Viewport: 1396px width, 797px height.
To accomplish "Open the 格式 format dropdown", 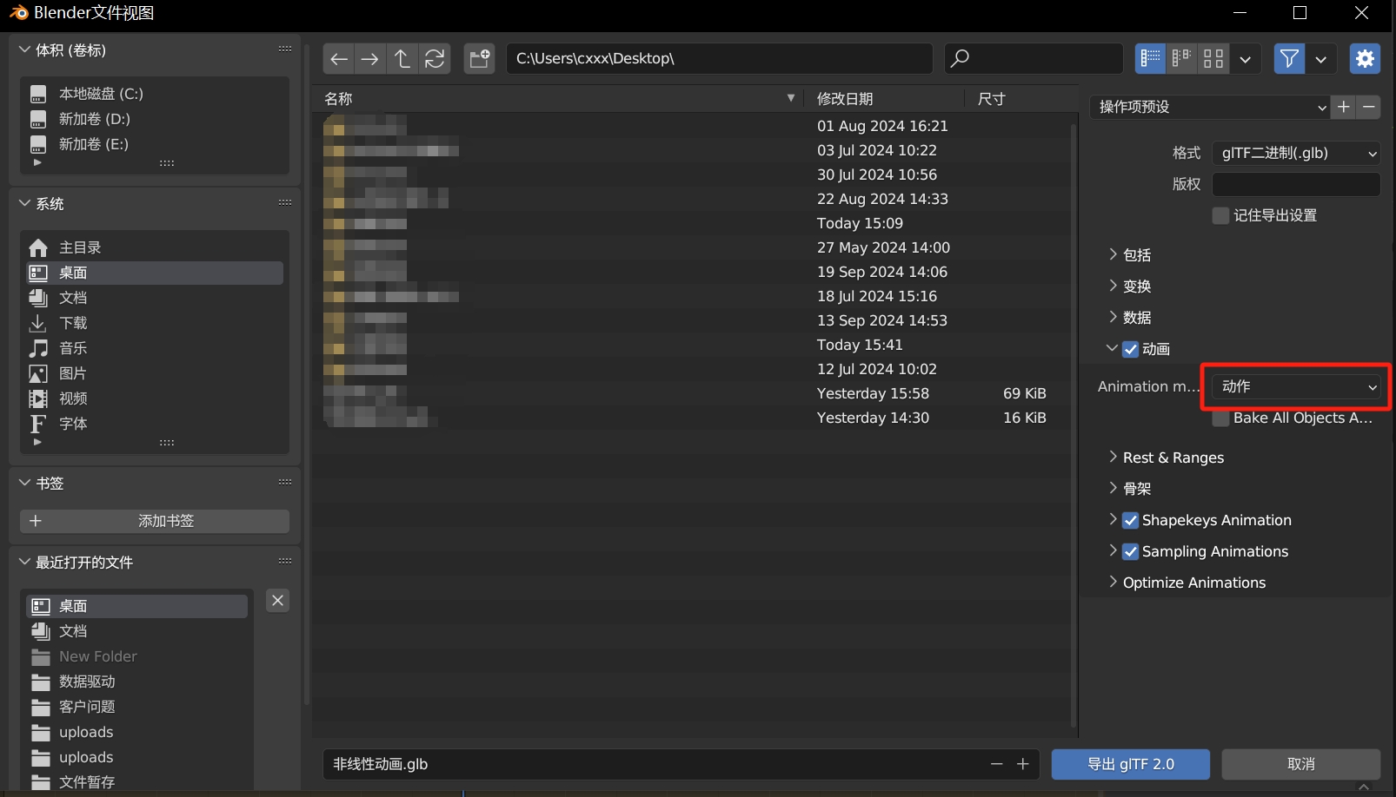I will [x=1296, y=153].
